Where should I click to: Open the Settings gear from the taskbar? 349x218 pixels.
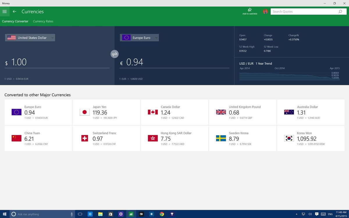121,214
